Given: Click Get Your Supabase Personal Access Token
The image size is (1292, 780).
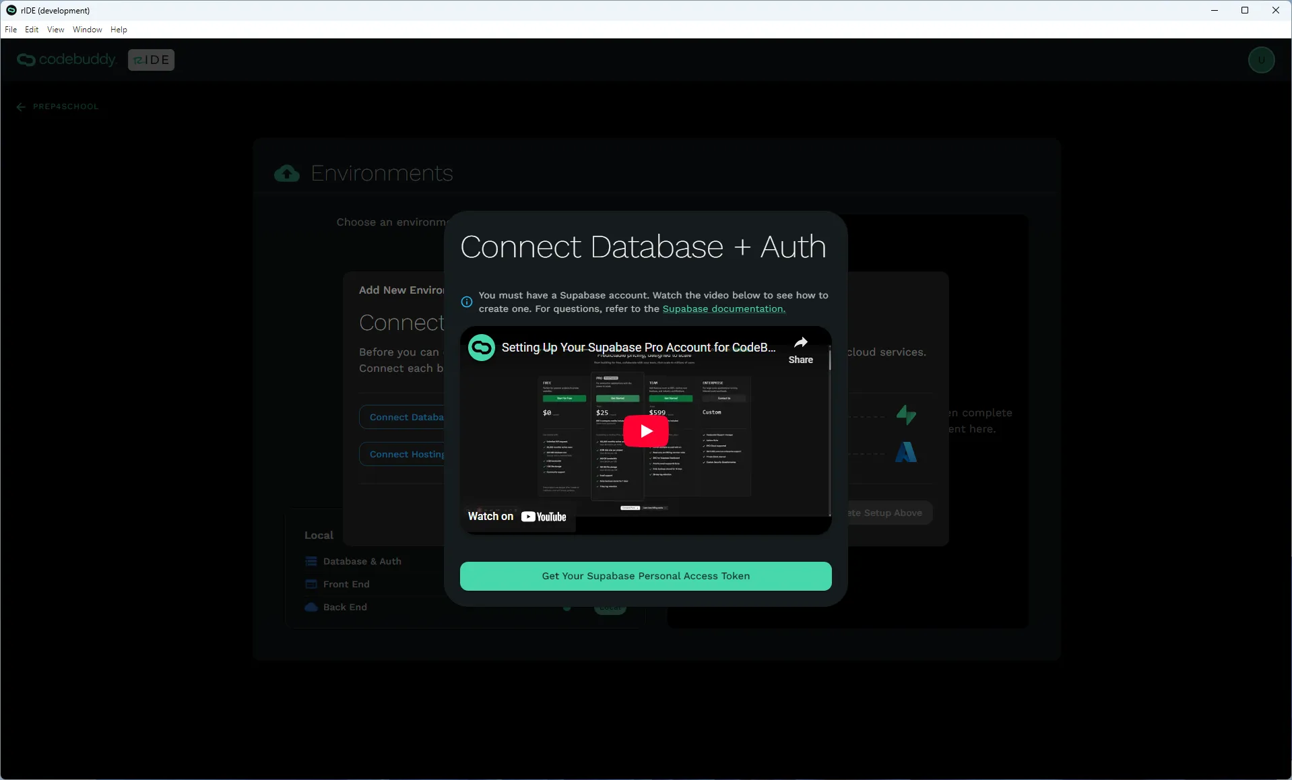Looking at the screenshot, I should point(645,576).
